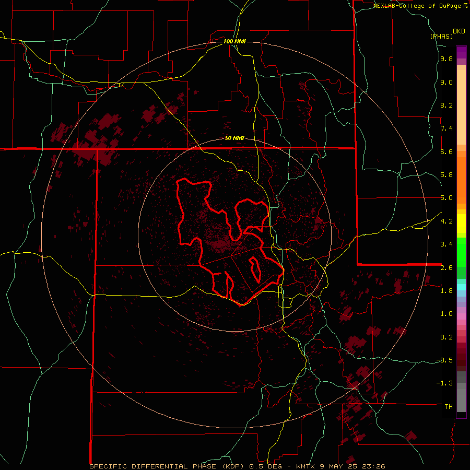Pick the pink band of the color scale
470x470 pixels.
coord(461,316)
